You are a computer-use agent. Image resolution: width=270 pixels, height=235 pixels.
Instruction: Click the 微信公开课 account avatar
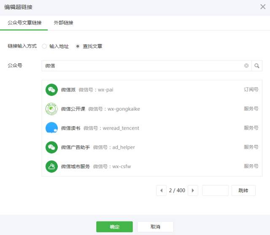pyautogui.click(x=52, y=109)
